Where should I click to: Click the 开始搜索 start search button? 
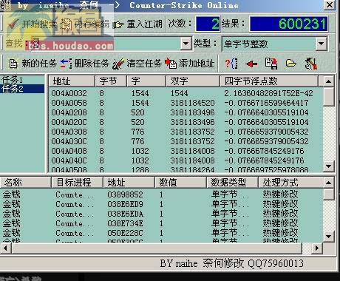point(33,24)
